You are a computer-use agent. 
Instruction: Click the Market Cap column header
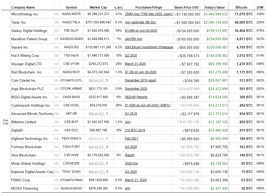98,8
